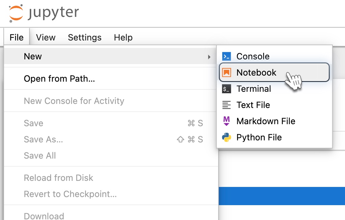Click the purple Markdown M icon
345x220 pixels.
click(x=226, y=121)
